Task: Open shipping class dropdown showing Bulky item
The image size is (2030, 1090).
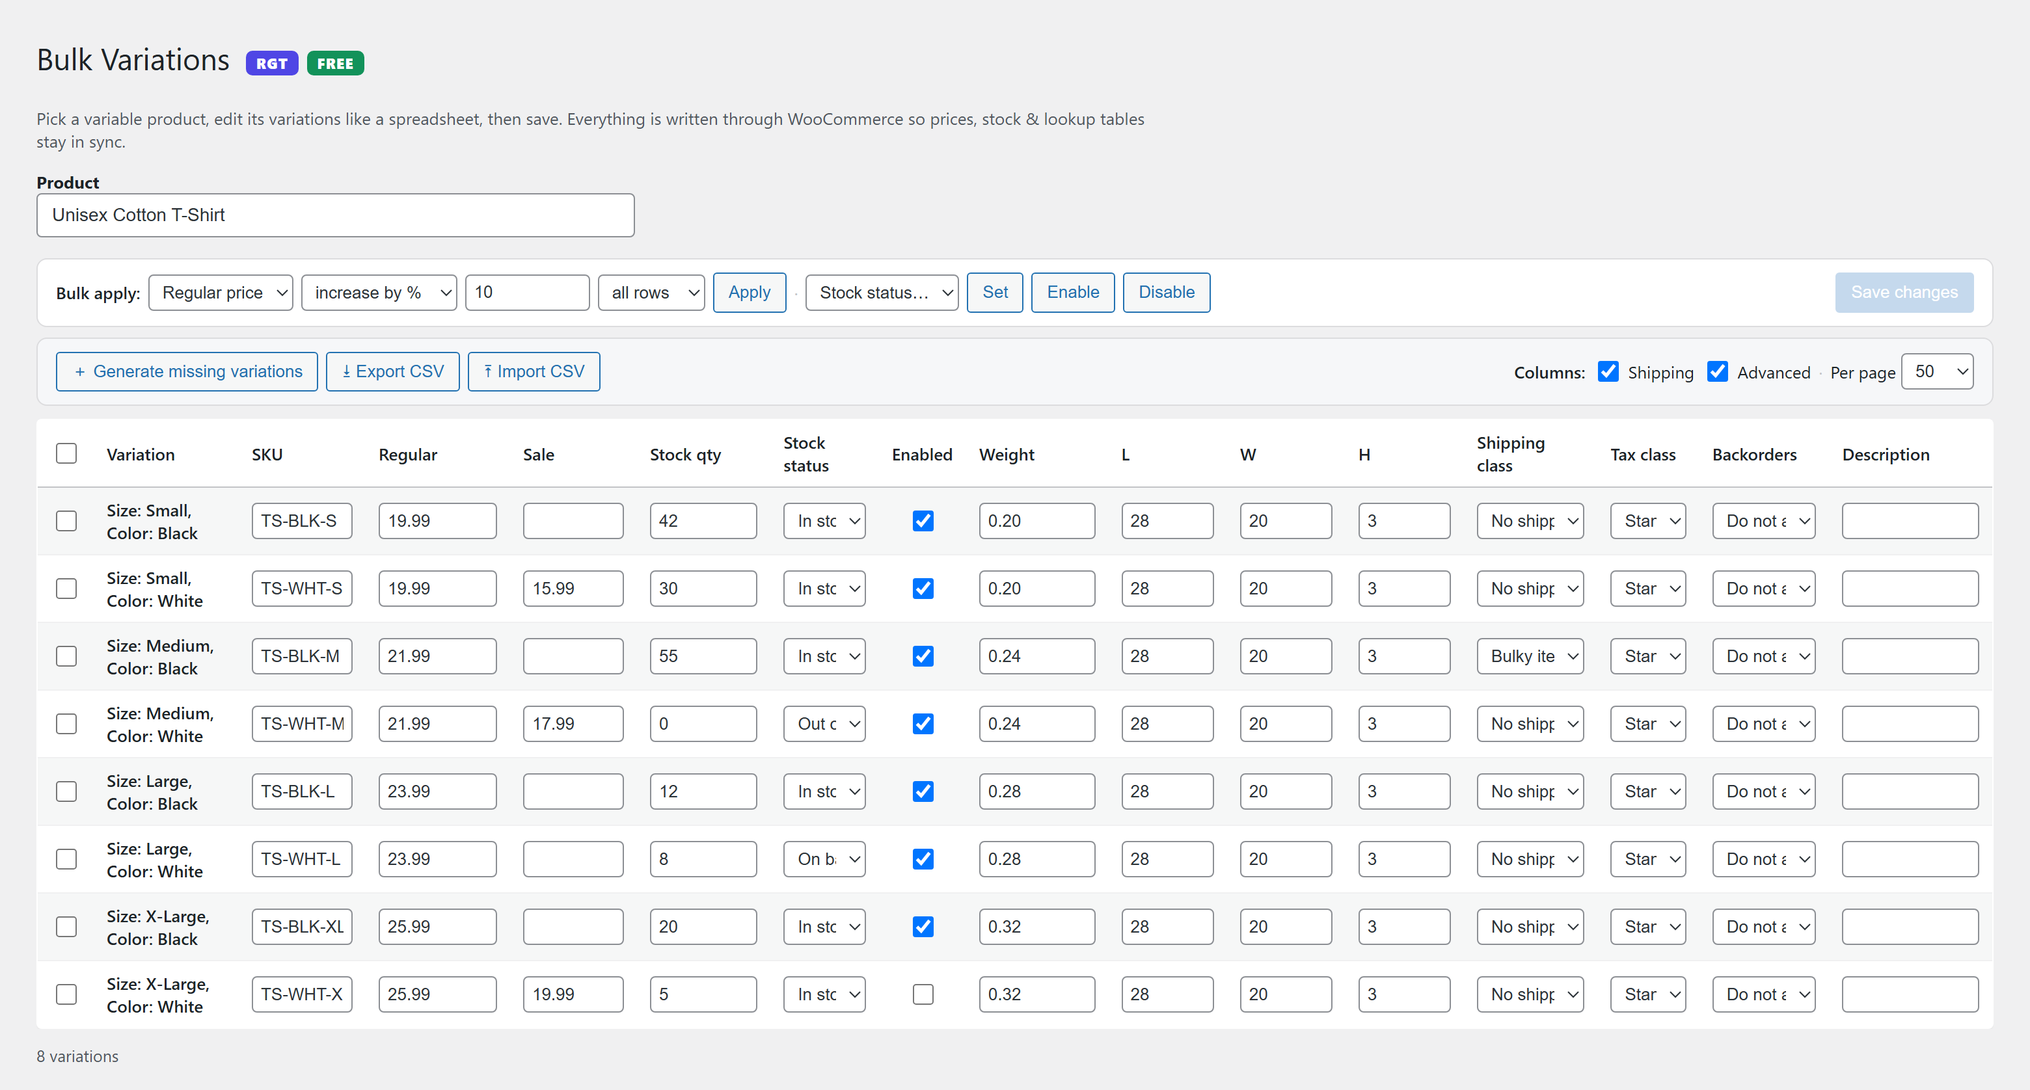Action: [x=1530, y=657]
